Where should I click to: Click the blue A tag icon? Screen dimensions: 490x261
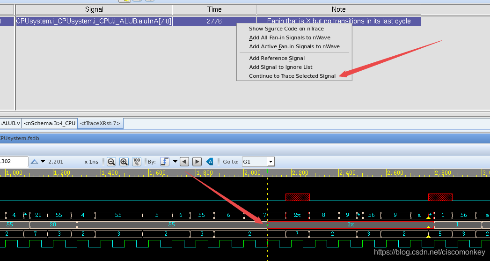(x=210, y=162)
